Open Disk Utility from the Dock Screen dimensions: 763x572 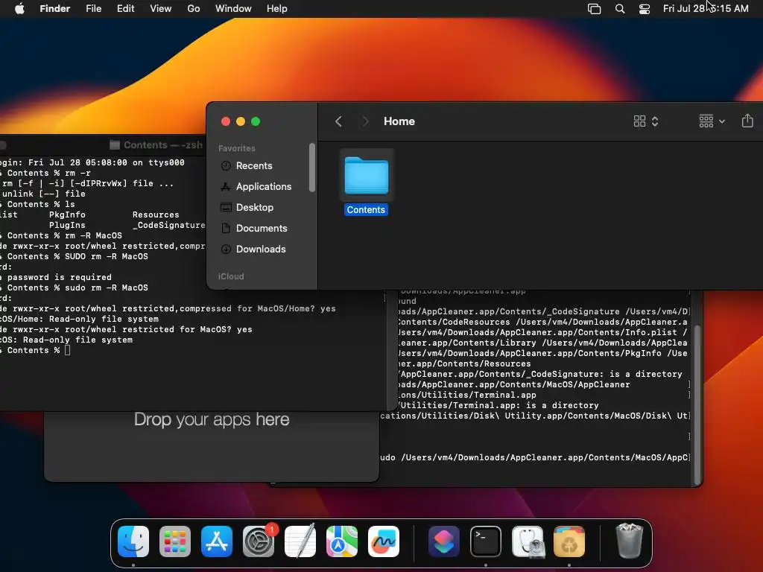528,541
